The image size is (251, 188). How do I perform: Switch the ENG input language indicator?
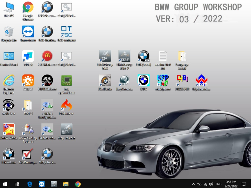[x=219, y=184]
